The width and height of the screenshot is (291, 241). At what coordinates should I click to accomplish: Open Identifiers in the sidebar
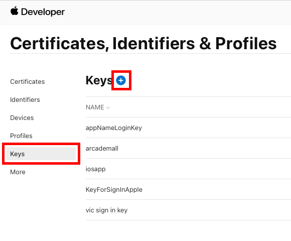[x=25, y=100]
